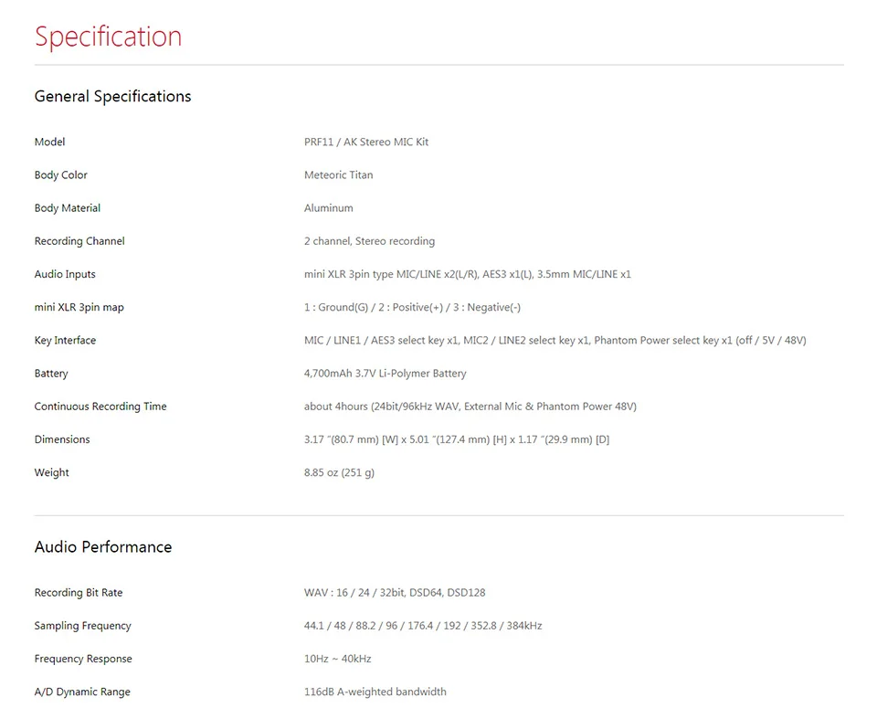Click the Model row label
Screen dimensions: 877x708
click(49, 142)
